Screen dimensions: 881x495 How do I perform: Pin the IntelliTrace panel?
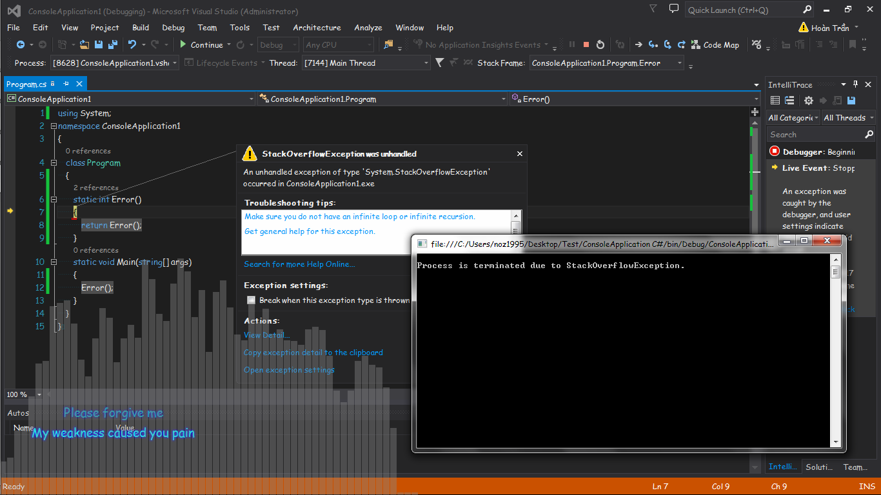coord(856,84)
